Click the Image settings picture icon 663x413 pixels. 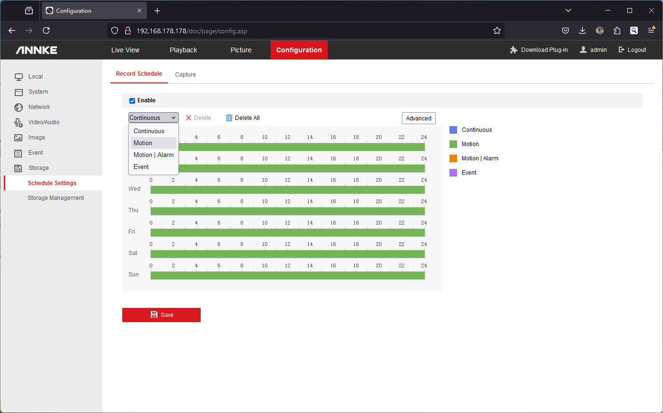tap(19, 138)
